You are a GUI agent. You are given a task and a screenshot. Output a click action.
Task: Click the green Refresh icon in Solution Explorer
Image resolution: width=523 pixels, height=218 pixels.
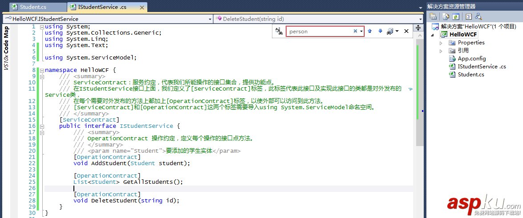pyautogui.click(x=456, y=16)
